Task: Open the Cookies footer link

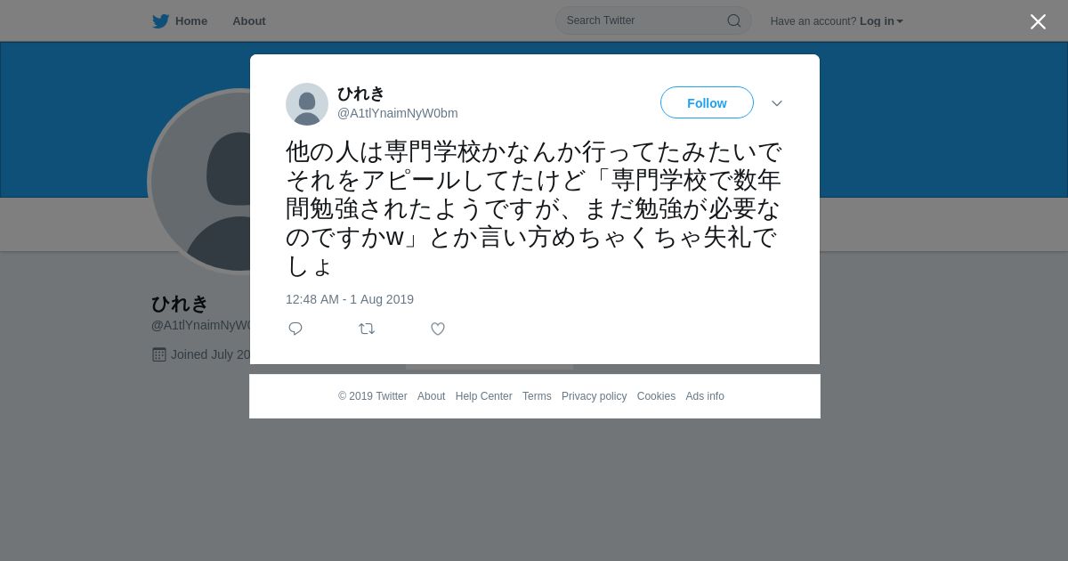Action: (656, 396)
